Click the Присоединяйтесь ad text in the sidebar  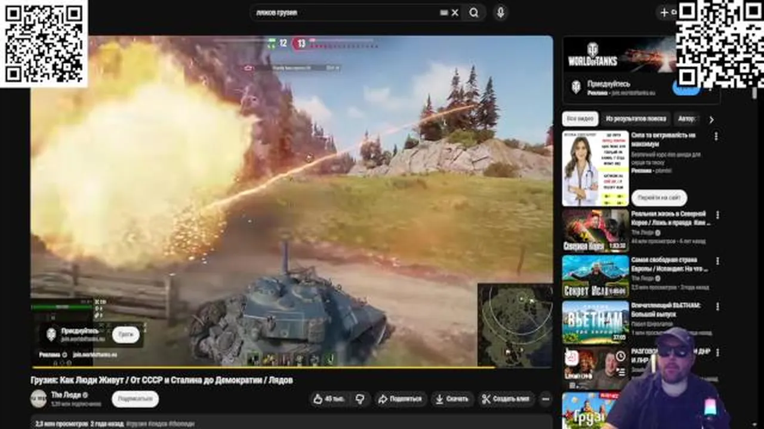pos(609,84)
